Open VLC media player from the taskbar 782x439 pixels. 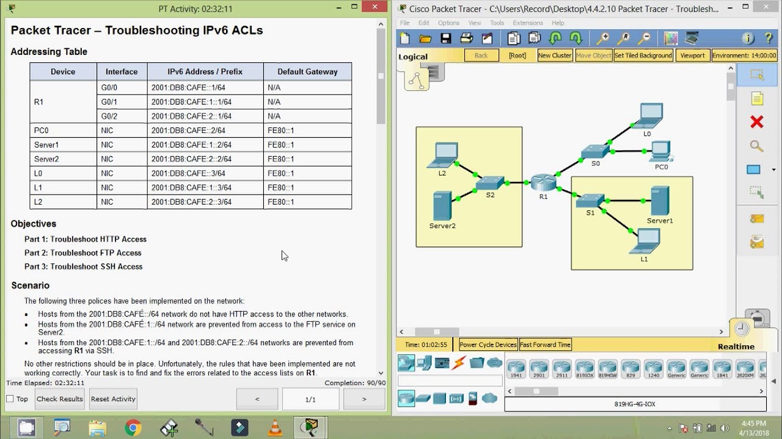276,427
